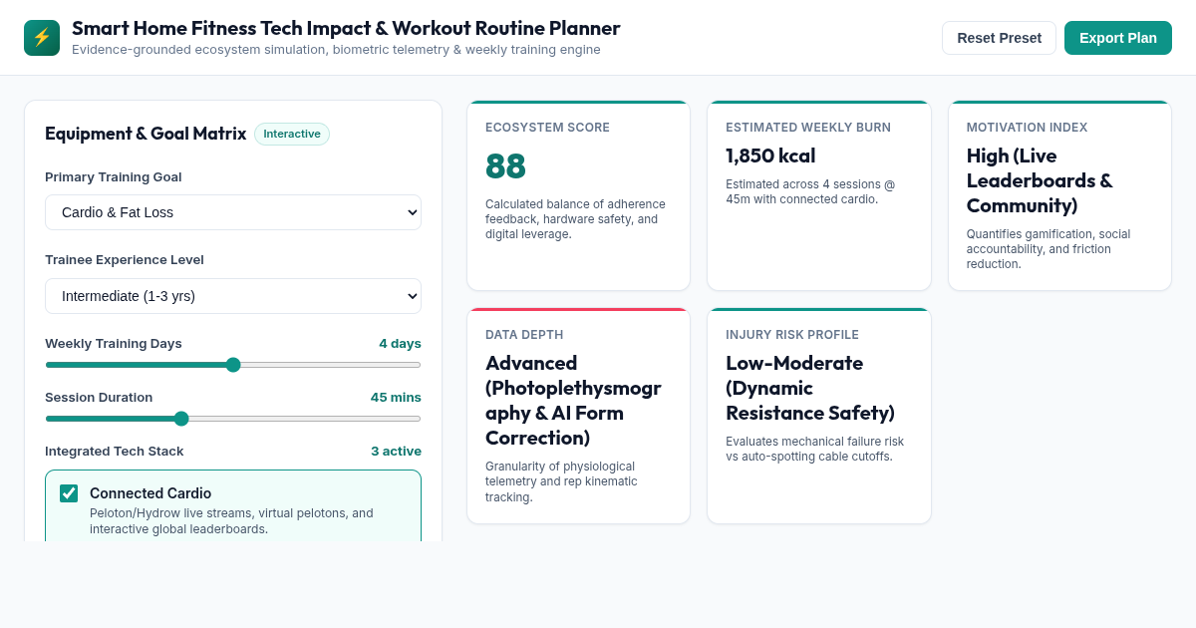The height and width of the screenshot is (628, 1196).
Task: Click the Equipment & Goal Matrix heading
Action: pyautogui.click(x=146, y=134)
